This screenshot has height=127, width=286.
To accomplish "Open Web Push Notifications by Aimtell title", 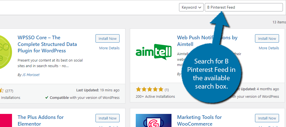I will click(207, 41).
